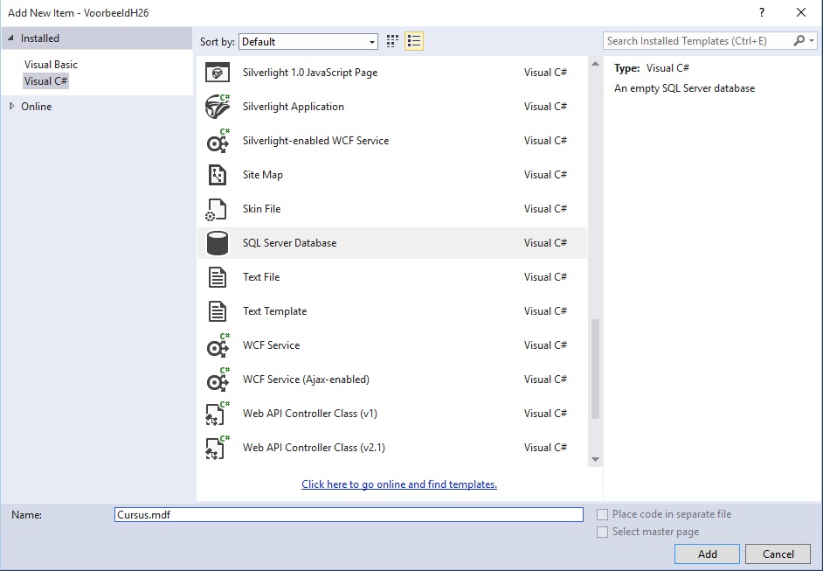Screen dimensions: 823x571
Task: Select the SQL Server Database cylinder icon
Action: pyautogui.click(x=218, y=243)
